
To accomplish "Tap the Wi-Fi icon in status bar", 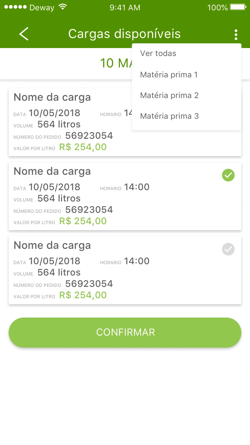I will pyautogui.click(x=62, y=7).
